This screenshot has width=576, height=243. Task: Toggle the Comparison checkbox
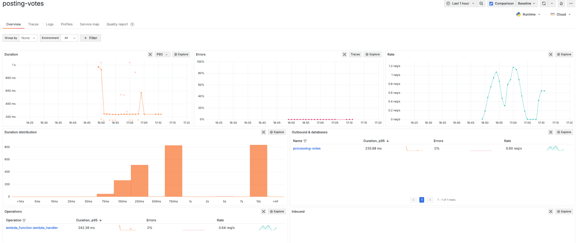pos(491,4)
